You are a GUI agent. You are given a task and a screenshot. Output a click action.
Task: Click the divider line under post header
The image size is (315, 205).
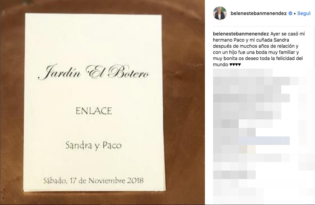point(262,26)
